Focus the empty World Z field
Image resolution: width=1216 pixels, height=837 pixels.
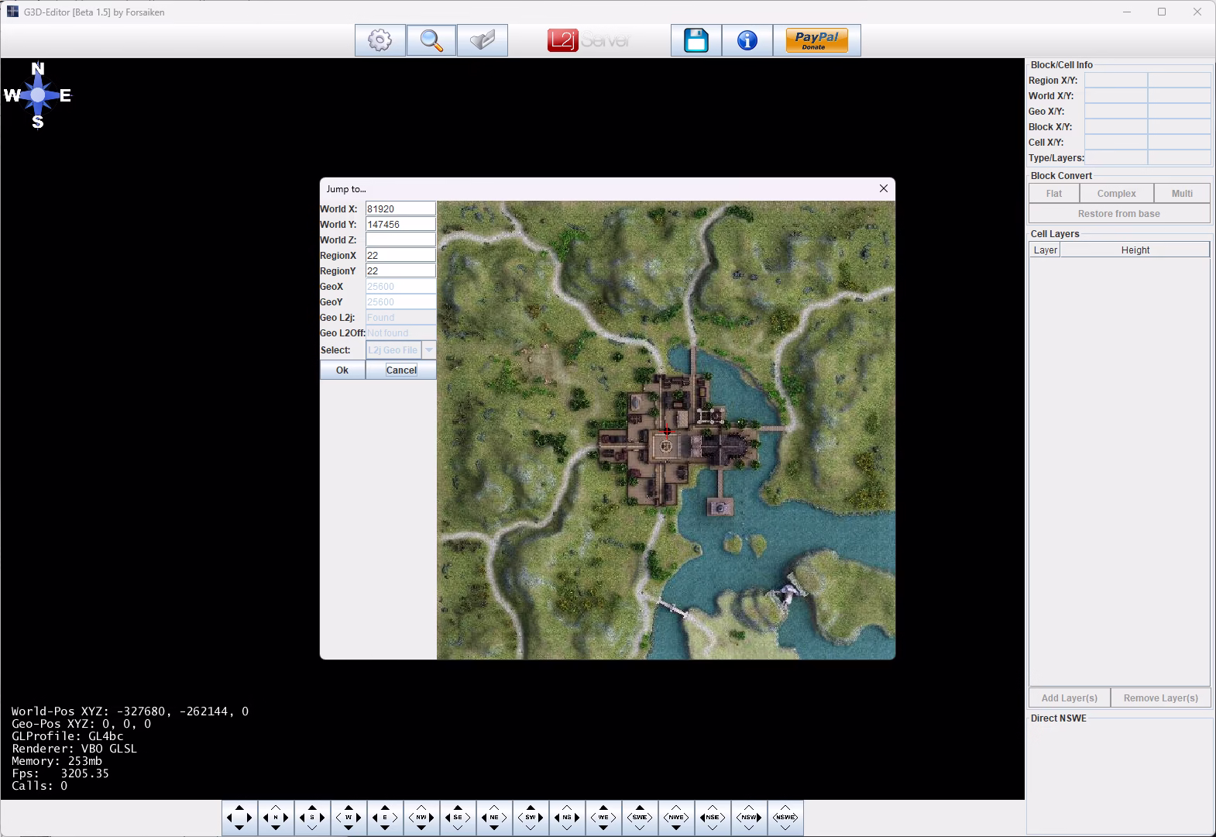point(400,240)
